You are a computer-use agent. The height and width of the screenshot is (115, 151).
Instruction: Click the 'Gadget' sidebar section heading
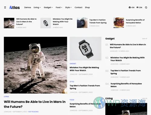[110, 39]
